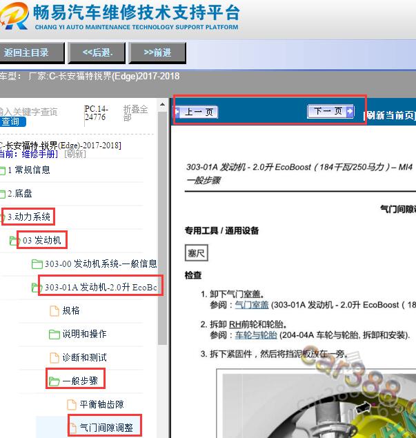The height and width of the screenshot is (438, 416).
Task: Click the 车型 vehicle model header text
Action: pyautogui.click(x=90, y=77)
